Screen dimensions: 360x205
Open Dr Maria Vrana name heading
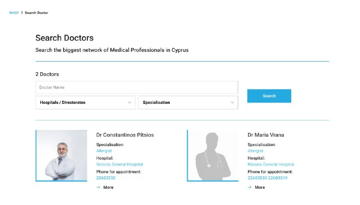point(266,135)
